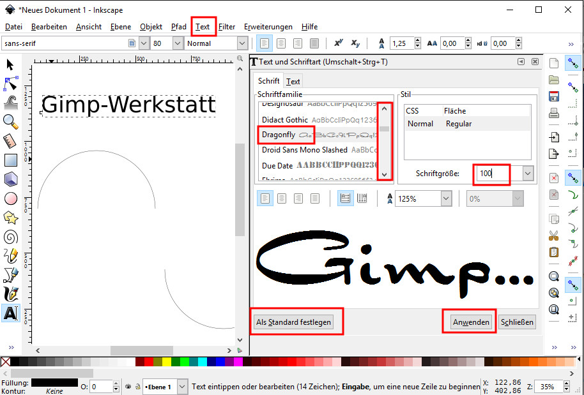Click the cut scissors icon
The width and height of the screenshot is (584, 395).
[x=554, y=235]
